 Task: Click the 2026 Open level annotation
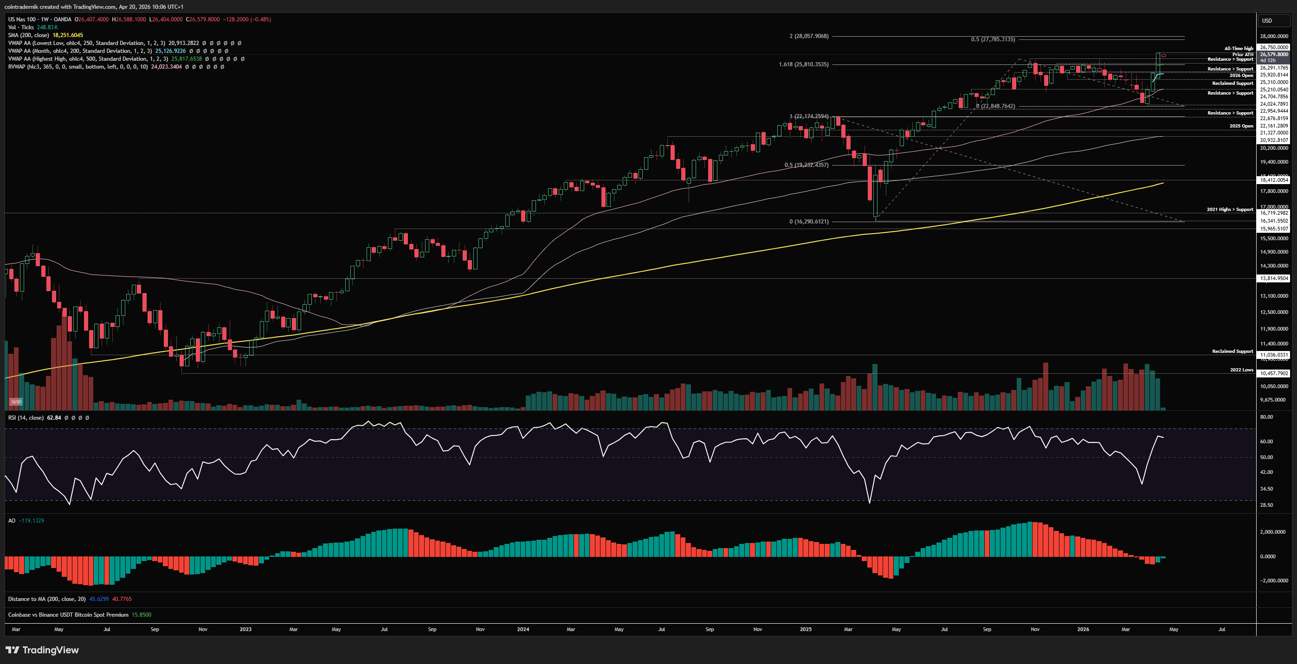tap(1241, 76)
